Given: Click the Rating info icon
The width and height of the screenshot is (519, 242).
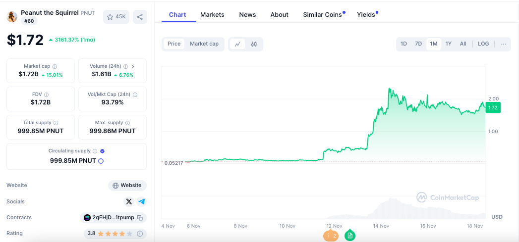Looking at the screenshot, I should point(140,234).
